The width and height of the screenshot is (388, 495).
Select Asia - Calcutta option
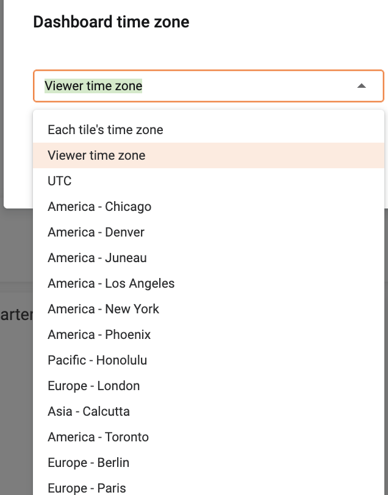coord(88,411)
